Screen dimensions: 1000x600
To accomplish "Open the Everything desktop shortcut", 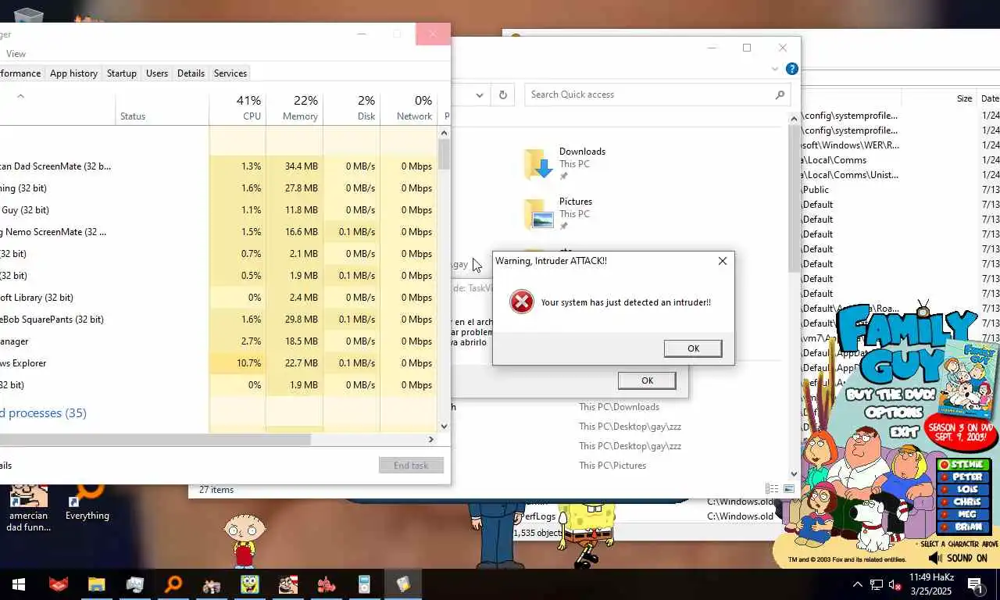I will click(x=87, y=503).
